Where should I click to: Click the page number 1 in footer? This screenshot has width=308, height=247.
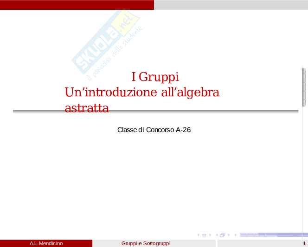click(x=304, y=243)
